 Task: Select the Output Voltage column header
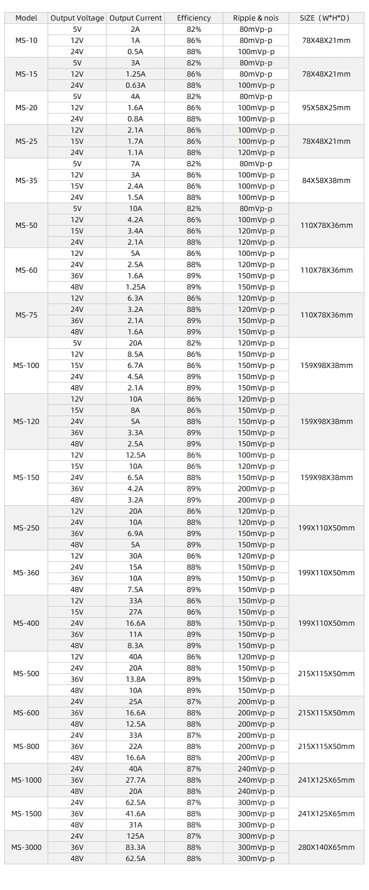pyautogui.click(x=77, y=18)
